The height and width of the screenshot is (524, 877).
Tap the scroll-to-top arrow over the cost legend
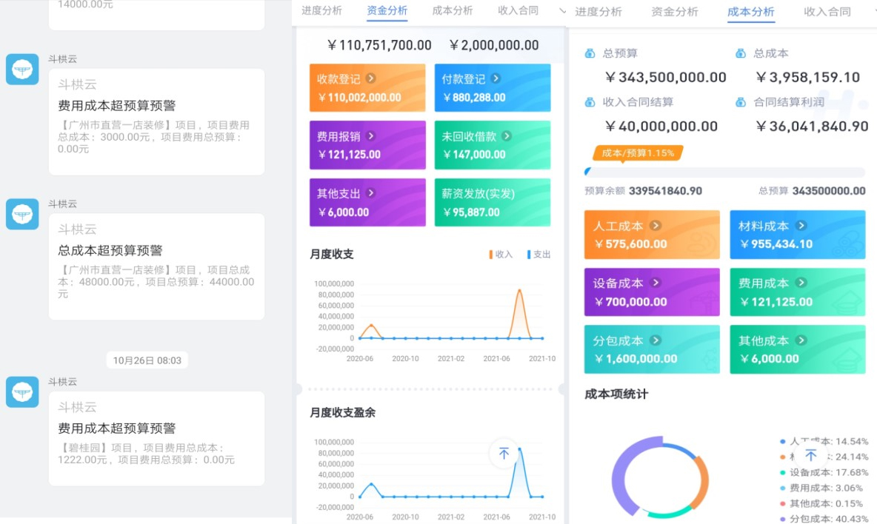(811, 455)
